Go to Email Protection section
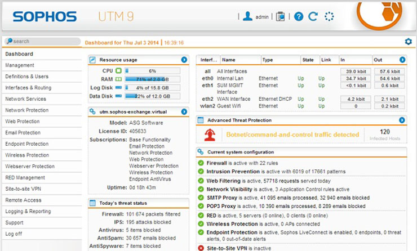The image size is (417, 251). (42, 133)
